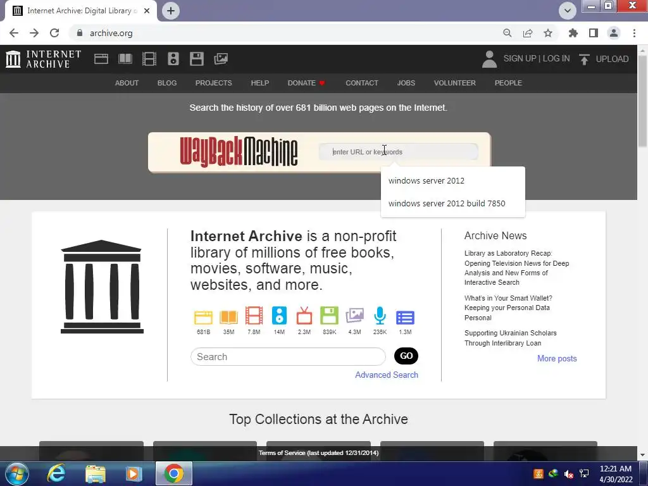
Task: Open the Supporting Ukrainian Scholars post
Action: click(x=511, y=338)
